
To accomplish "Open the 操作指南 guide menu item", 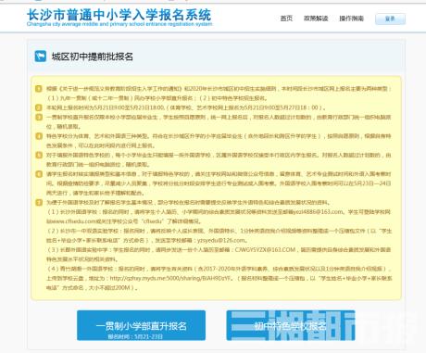I will click(x=351, y=19).
